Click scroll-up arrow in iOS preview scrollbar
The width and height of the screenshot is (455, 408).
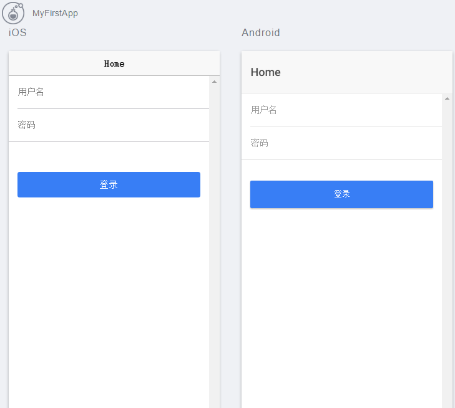(214, 82)
